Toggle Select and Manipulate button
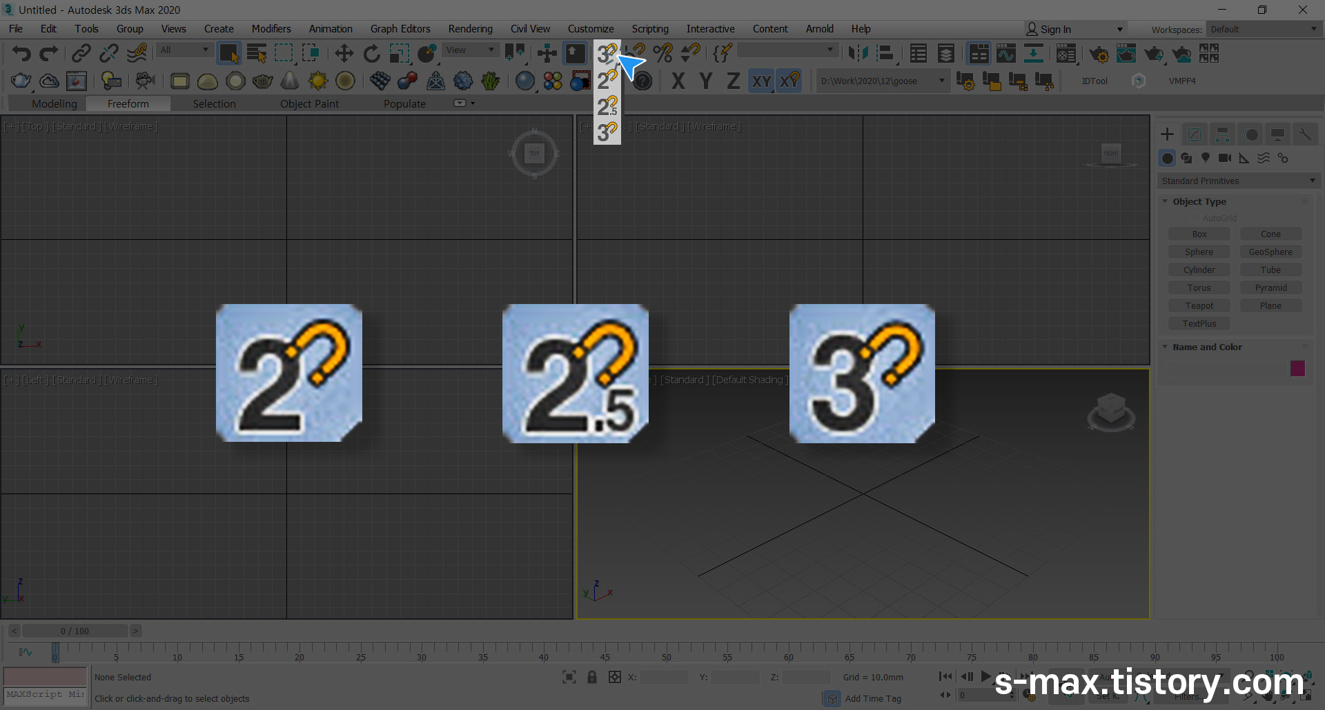1325x710 pixels. (x=547, y=53)
